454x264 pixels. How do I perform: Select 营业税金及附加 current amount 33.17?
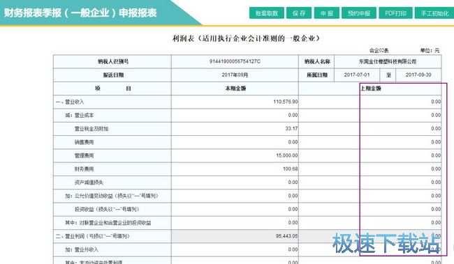(235, 129)
